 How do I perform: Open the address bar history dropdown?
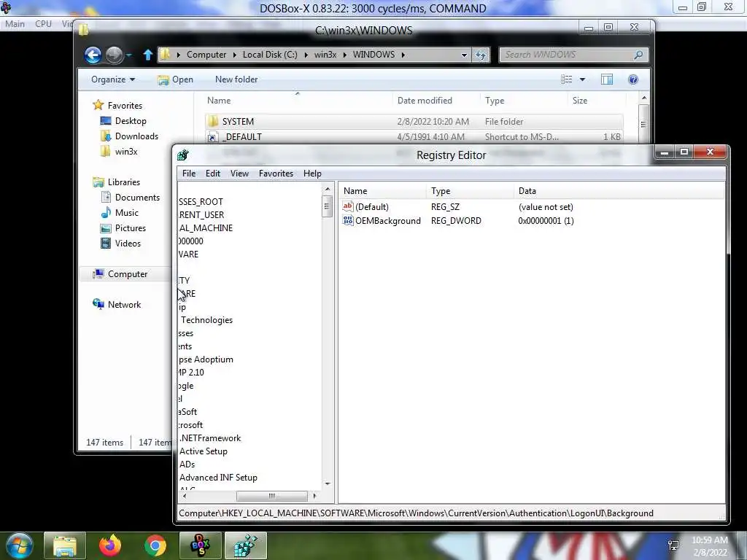(464, 55)
